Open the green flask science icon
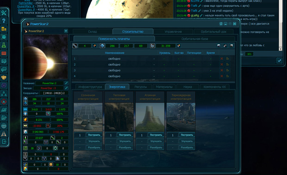The width and height of the screenshot is (287, 175). coord(4,45)
